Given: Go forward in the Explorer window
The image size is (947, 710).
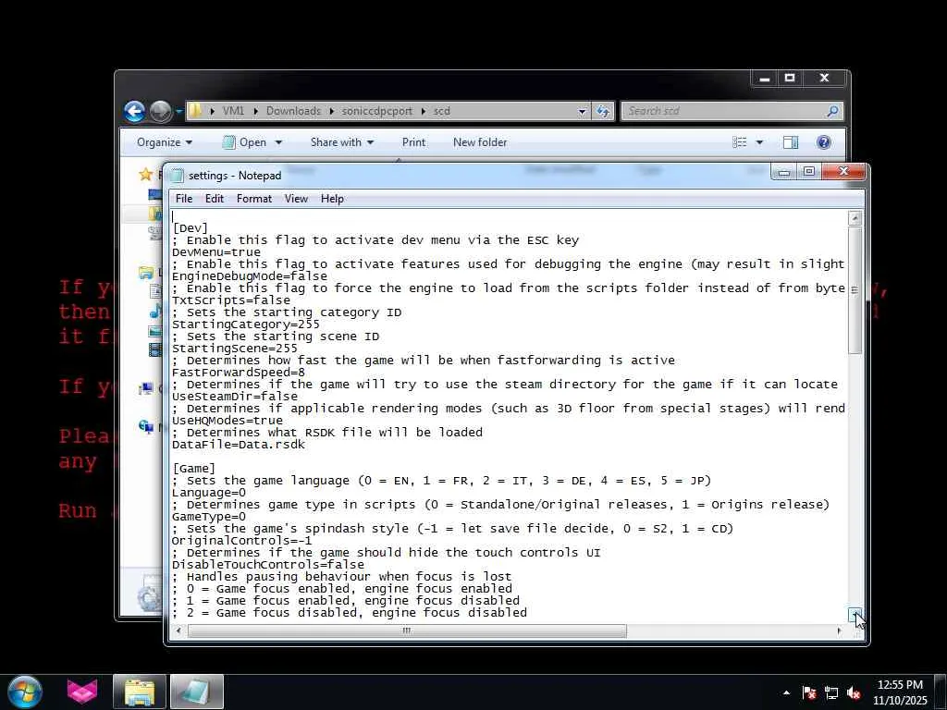Looking at the screenshot, I should pos(161,111).
